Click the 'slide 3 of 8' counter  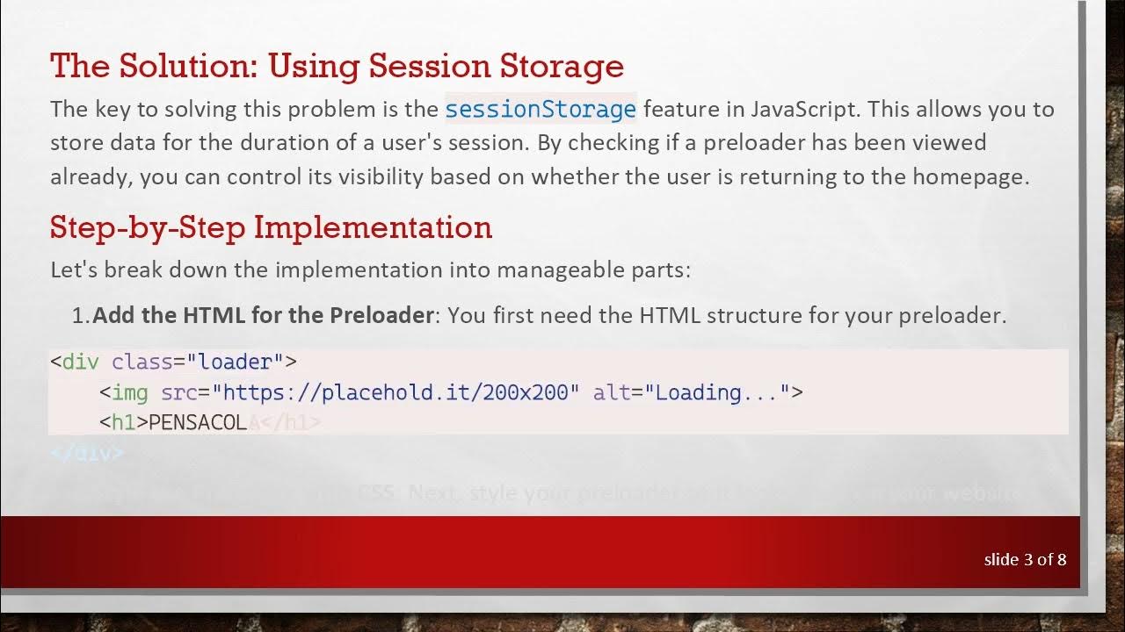point(1025,559)
